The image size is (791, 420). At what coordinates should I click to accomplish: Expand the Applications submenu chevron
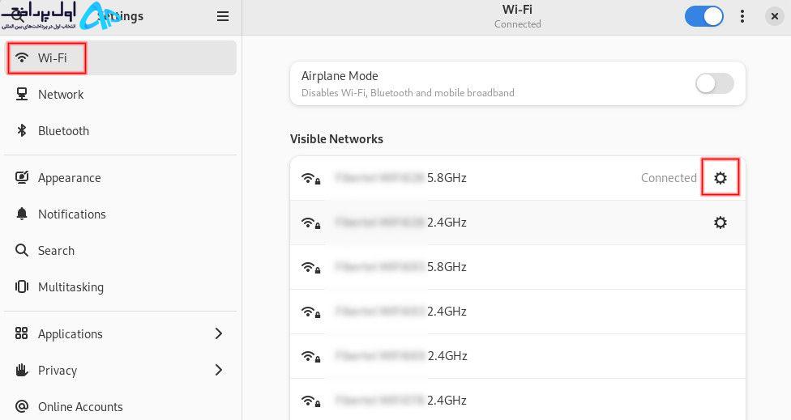pos(219,333)
